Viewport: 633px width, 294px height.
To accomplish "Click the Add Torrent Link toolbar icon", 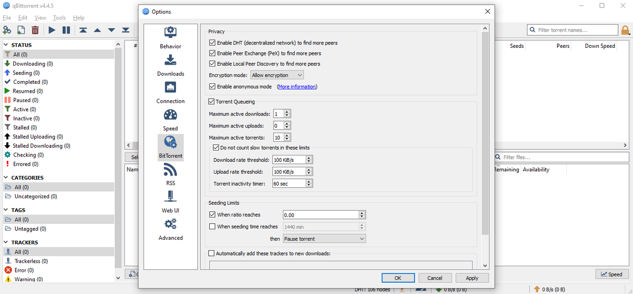I will (7, 30).
